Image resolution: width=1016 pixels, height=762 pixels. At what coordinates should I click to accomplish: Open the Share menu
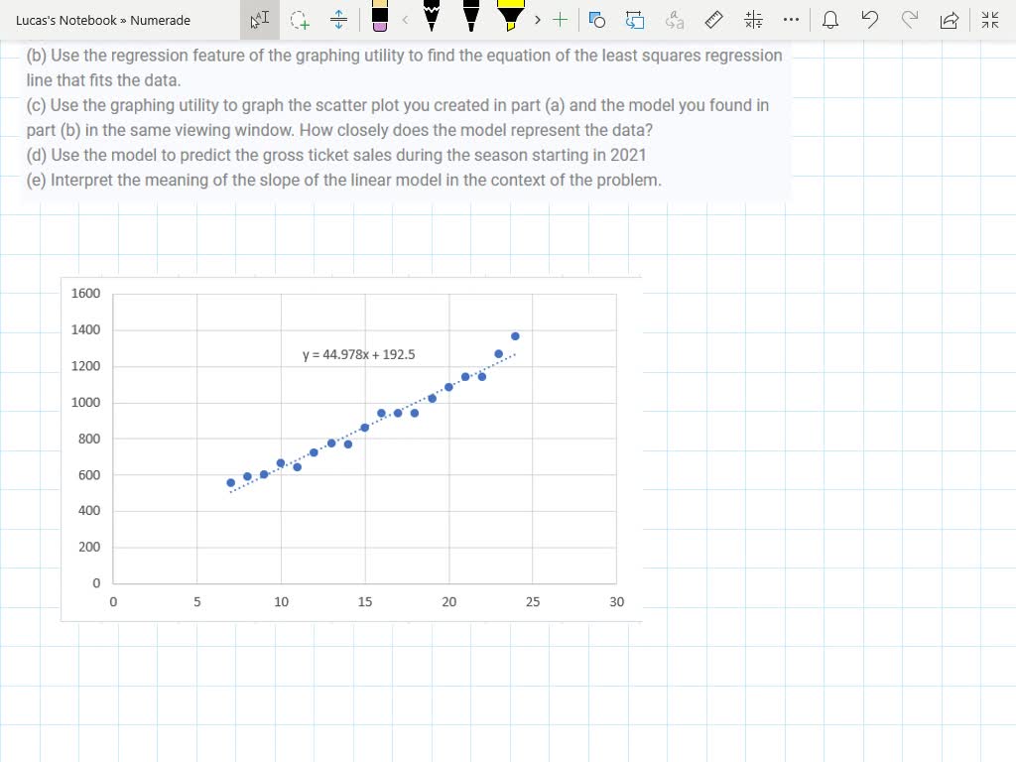949,20
